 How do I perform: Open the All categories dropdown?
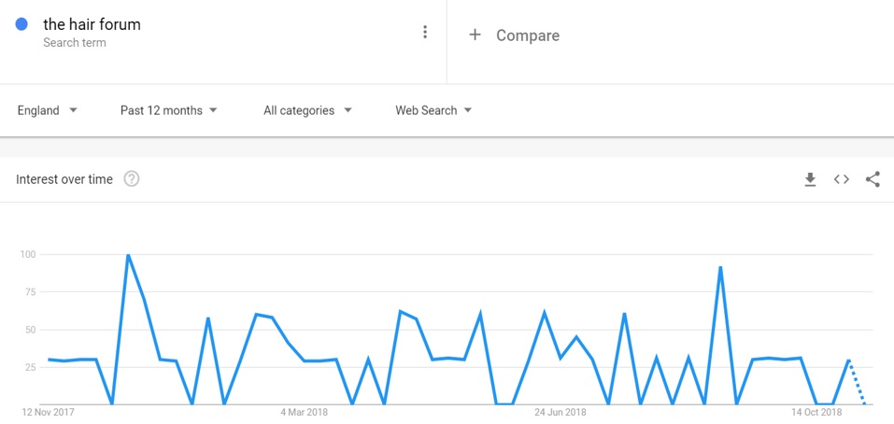[x=307, y=110]
